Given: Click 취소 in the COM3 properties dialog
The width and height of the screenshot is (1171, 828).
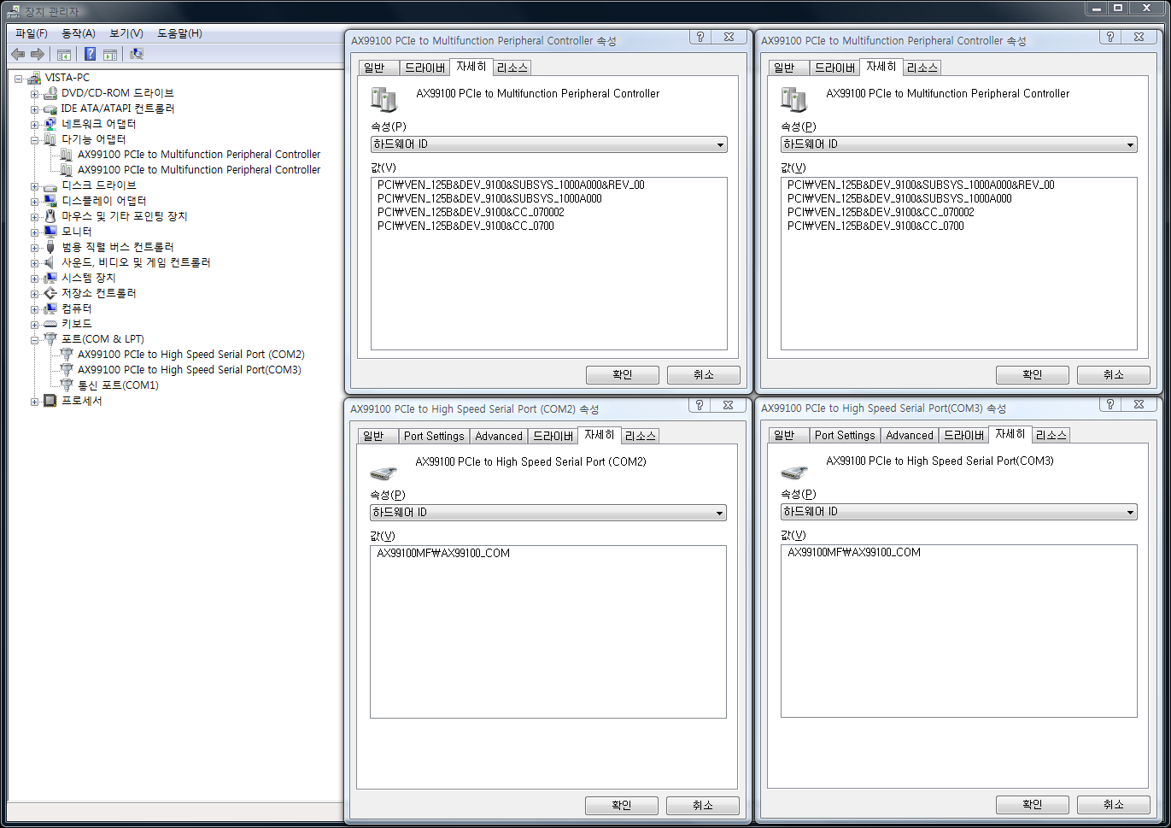Looking at the screenshot, I should pyautogui.click(x=1114, y=805).
